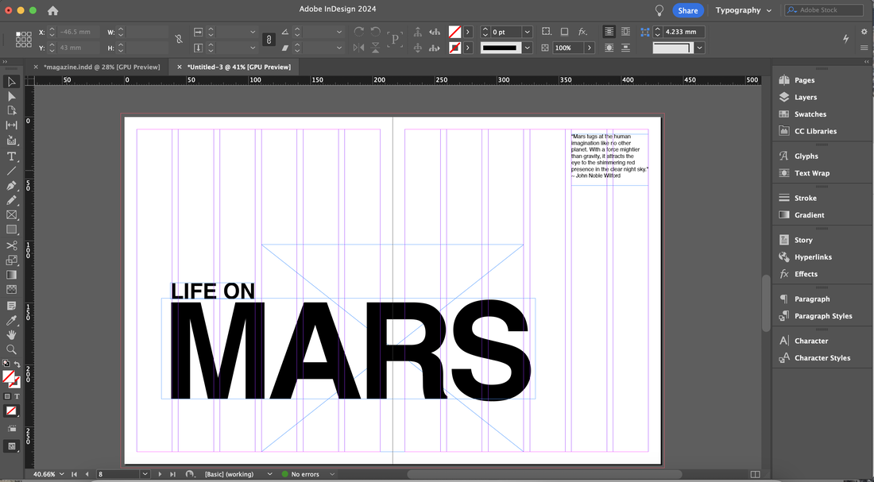This screenshot has width=874, height=482.
Task: Select the Note tool
Action: click(x=11, y=306)
